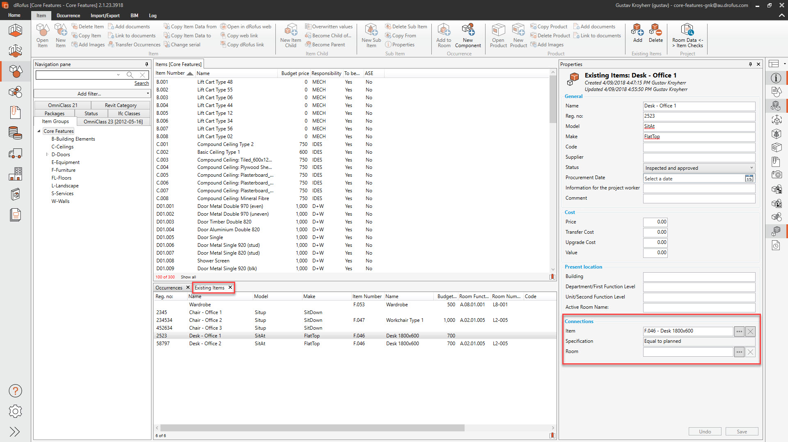Click the Save button
Screen dimensions: 788x442
click(742, 432)
